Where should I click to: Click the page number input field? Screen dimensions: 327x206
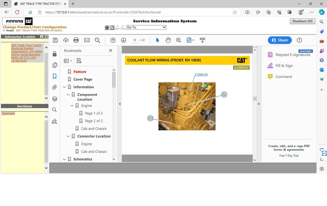click(135, 40)
